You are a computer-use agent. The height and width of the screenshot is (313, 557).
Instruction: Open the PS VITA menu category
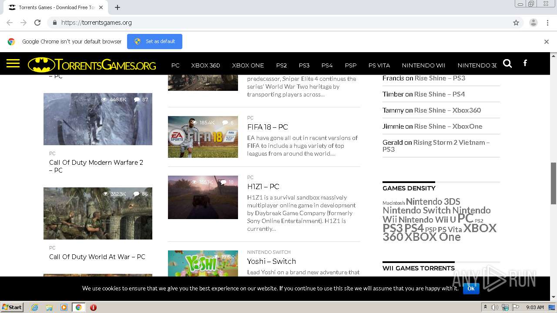click(379, 65)
